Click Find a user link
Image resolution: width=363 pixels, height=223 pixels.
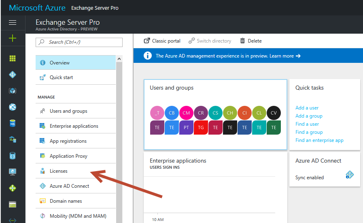pyautogui.click(x=307, y=124)
